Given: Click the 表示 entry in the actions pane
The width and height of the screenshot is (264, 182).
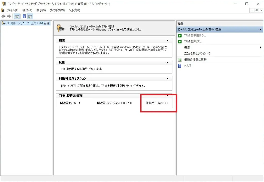Looking at the screenshot, I should pyautogui.click(x=187, y=47).
